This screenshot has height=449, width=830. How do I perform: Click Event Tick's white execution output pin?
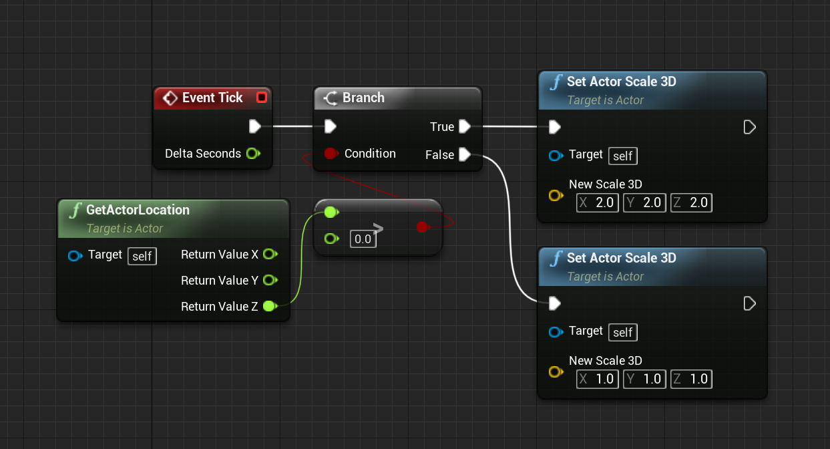(254, 126)
